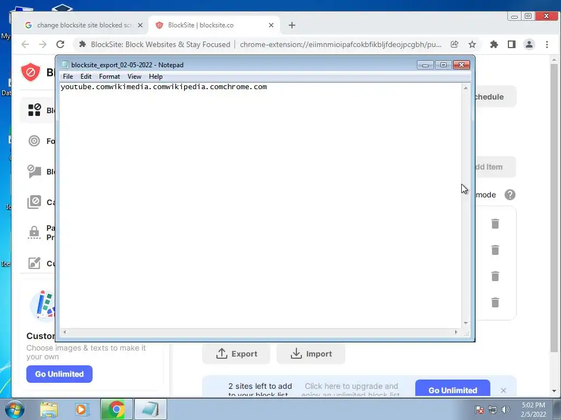Switch to Notepad from the taskbar
Viewport: 561px width, 420px height.
150,409
